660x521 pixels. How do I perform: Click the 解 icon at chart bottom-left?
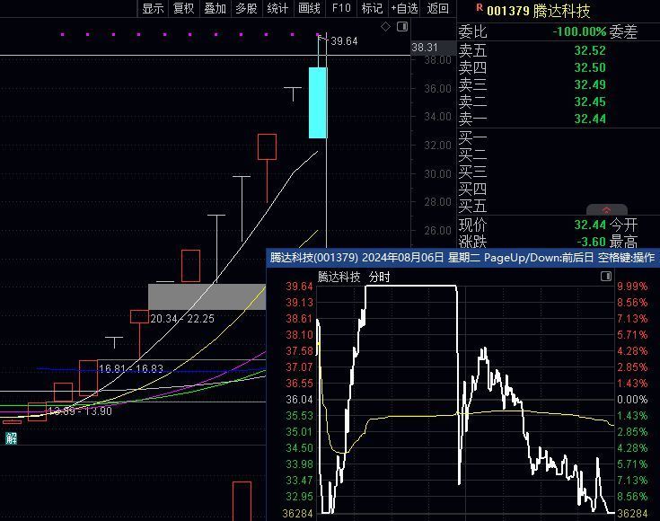pyautogui.click(x=11, y=438)
